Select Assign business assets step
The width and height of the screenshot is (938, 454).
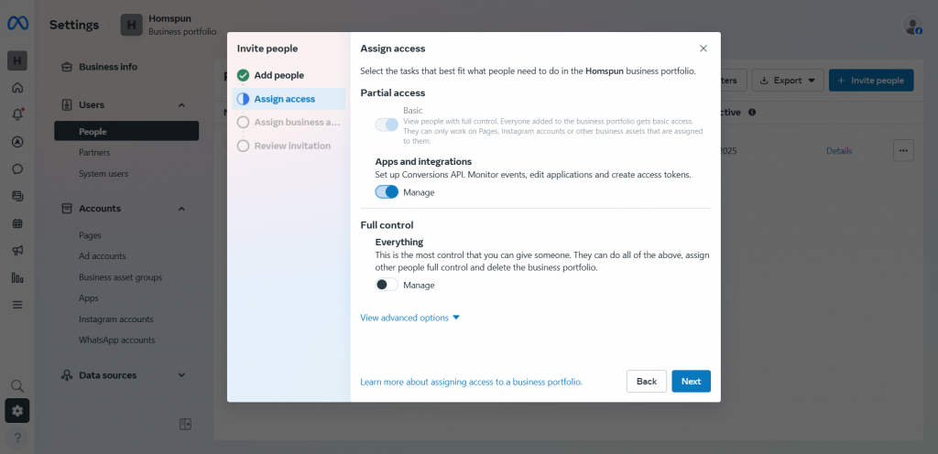[x=289, y=122]
